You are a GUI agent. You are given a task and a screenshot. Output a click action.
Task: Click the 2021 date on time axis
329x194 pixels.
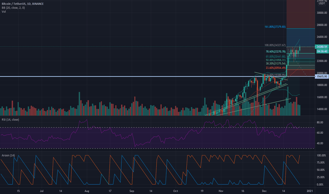coord(310,191)
